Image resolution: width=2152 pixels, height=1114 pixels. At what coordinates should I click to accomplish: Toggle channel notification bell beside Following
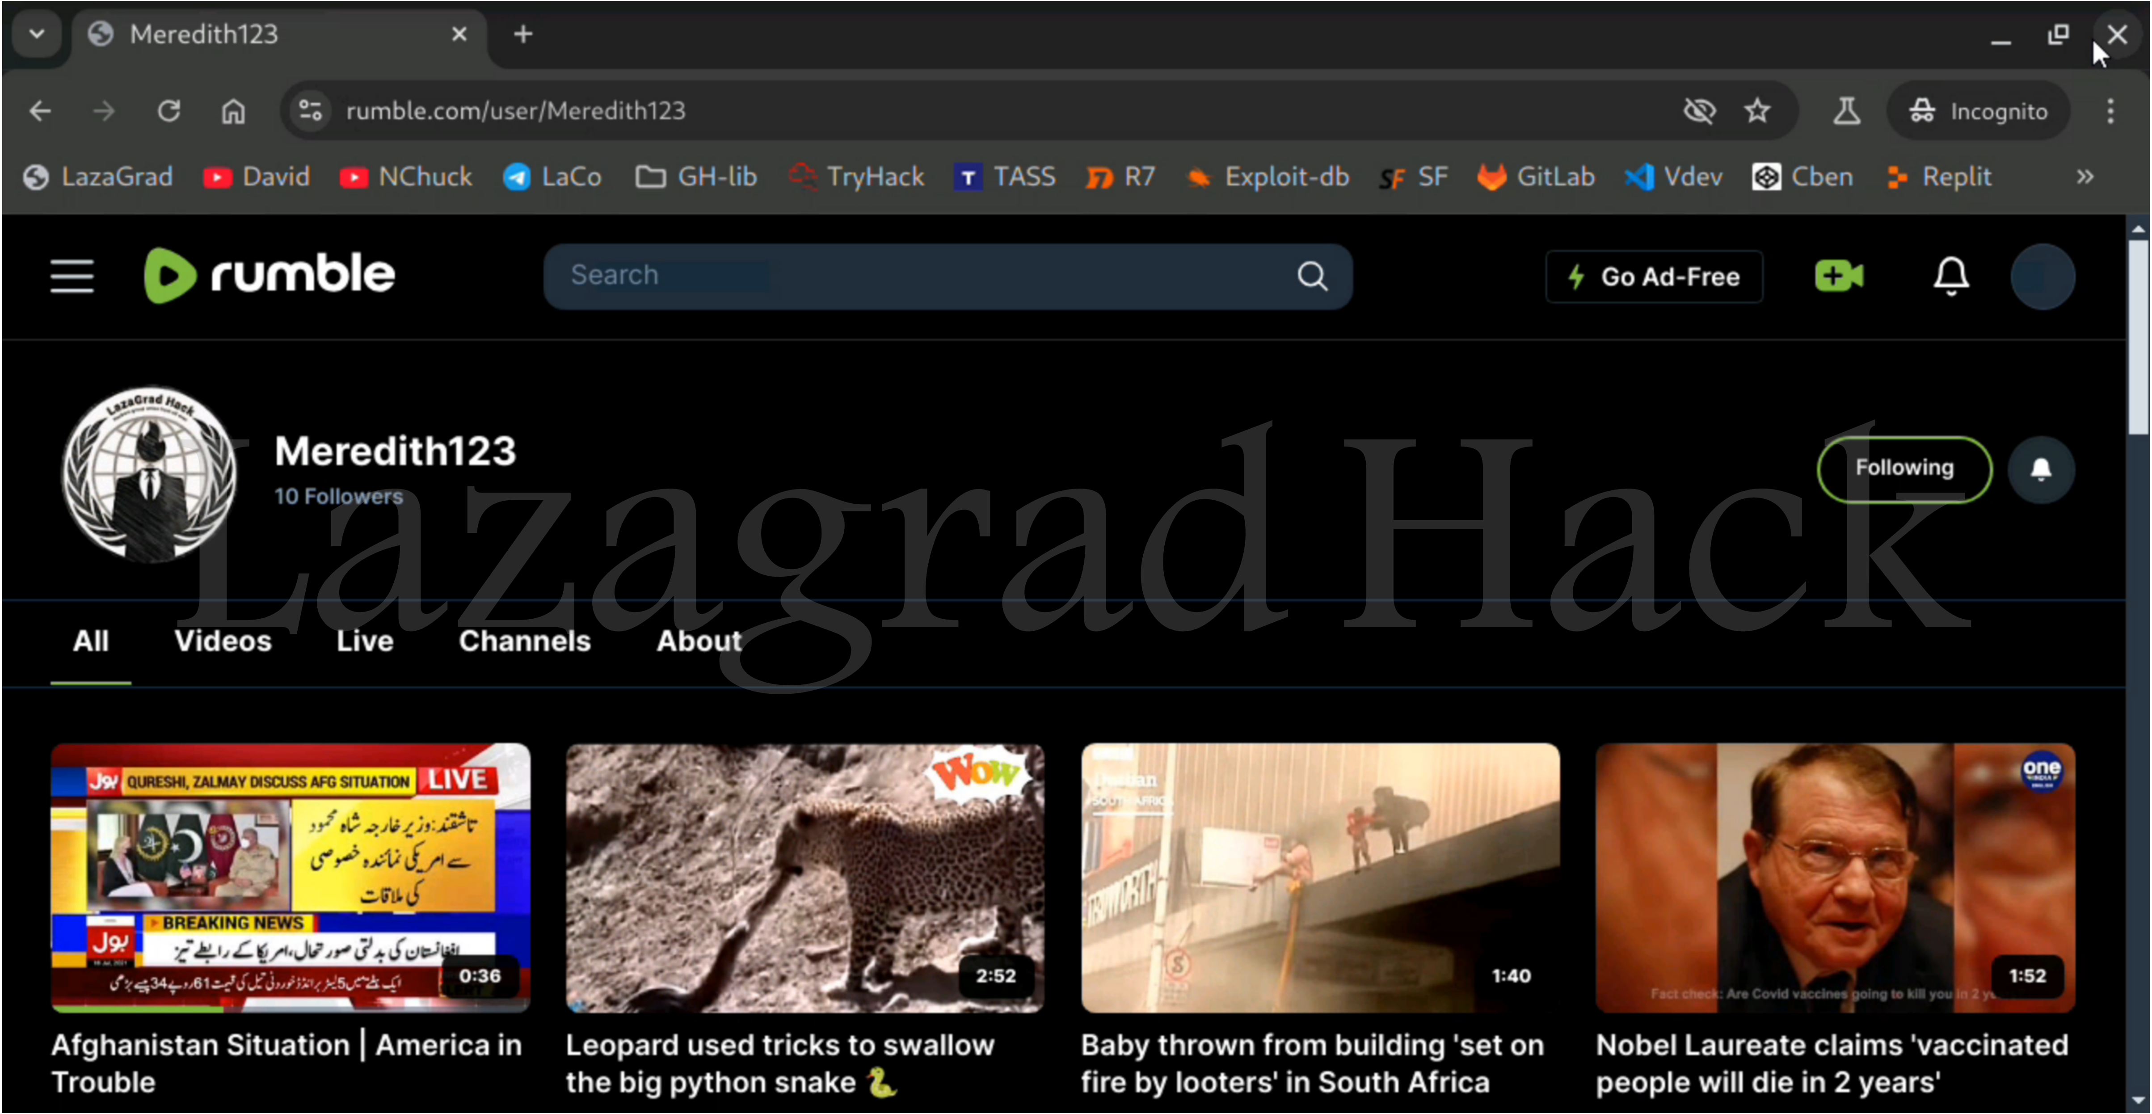2040,469
